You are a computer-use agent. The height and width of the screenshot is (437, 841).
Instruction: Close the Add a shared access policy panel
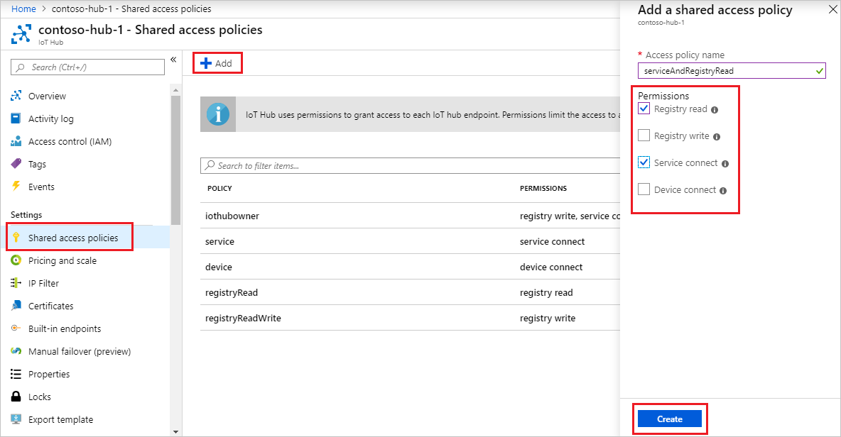[833, 10]
